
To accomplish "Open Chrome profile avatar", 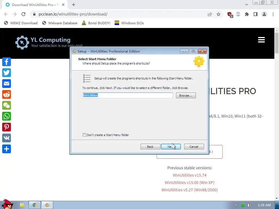I will [x=264, y=14].
